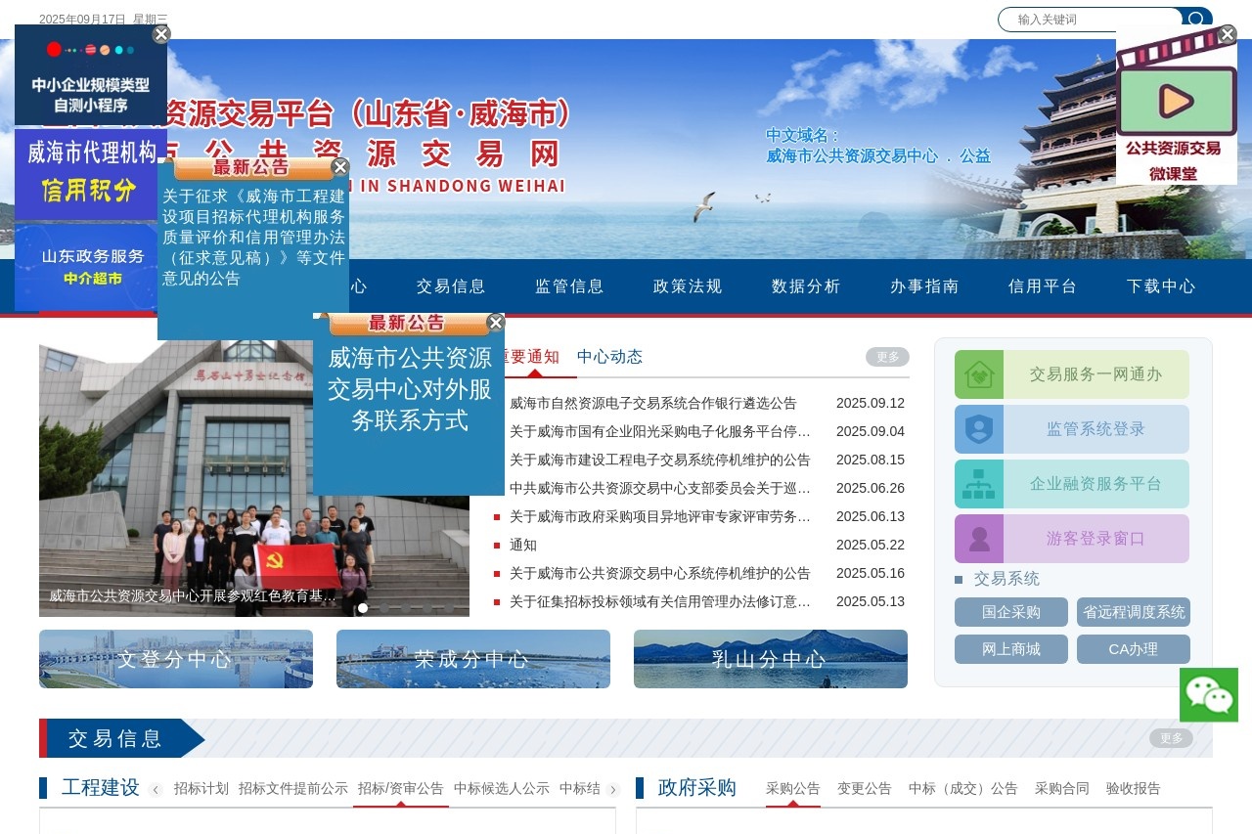1252x834 pixels.
Task: Click the 交易服务一网通办 house icon
Action: (979, 373)
